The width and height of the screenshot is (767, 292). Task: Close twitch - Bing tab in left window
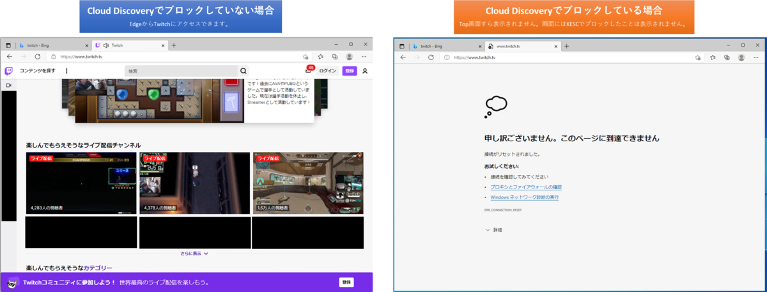(87, 45)
